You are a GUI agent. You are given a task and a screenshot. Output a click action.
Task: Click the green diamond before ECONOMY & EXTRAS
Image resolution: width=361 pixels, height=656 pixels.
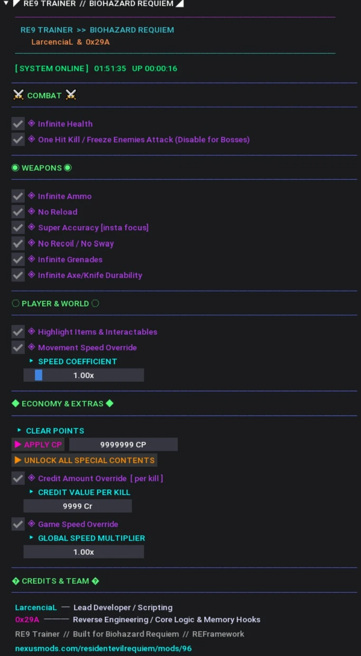coord(15,404)
